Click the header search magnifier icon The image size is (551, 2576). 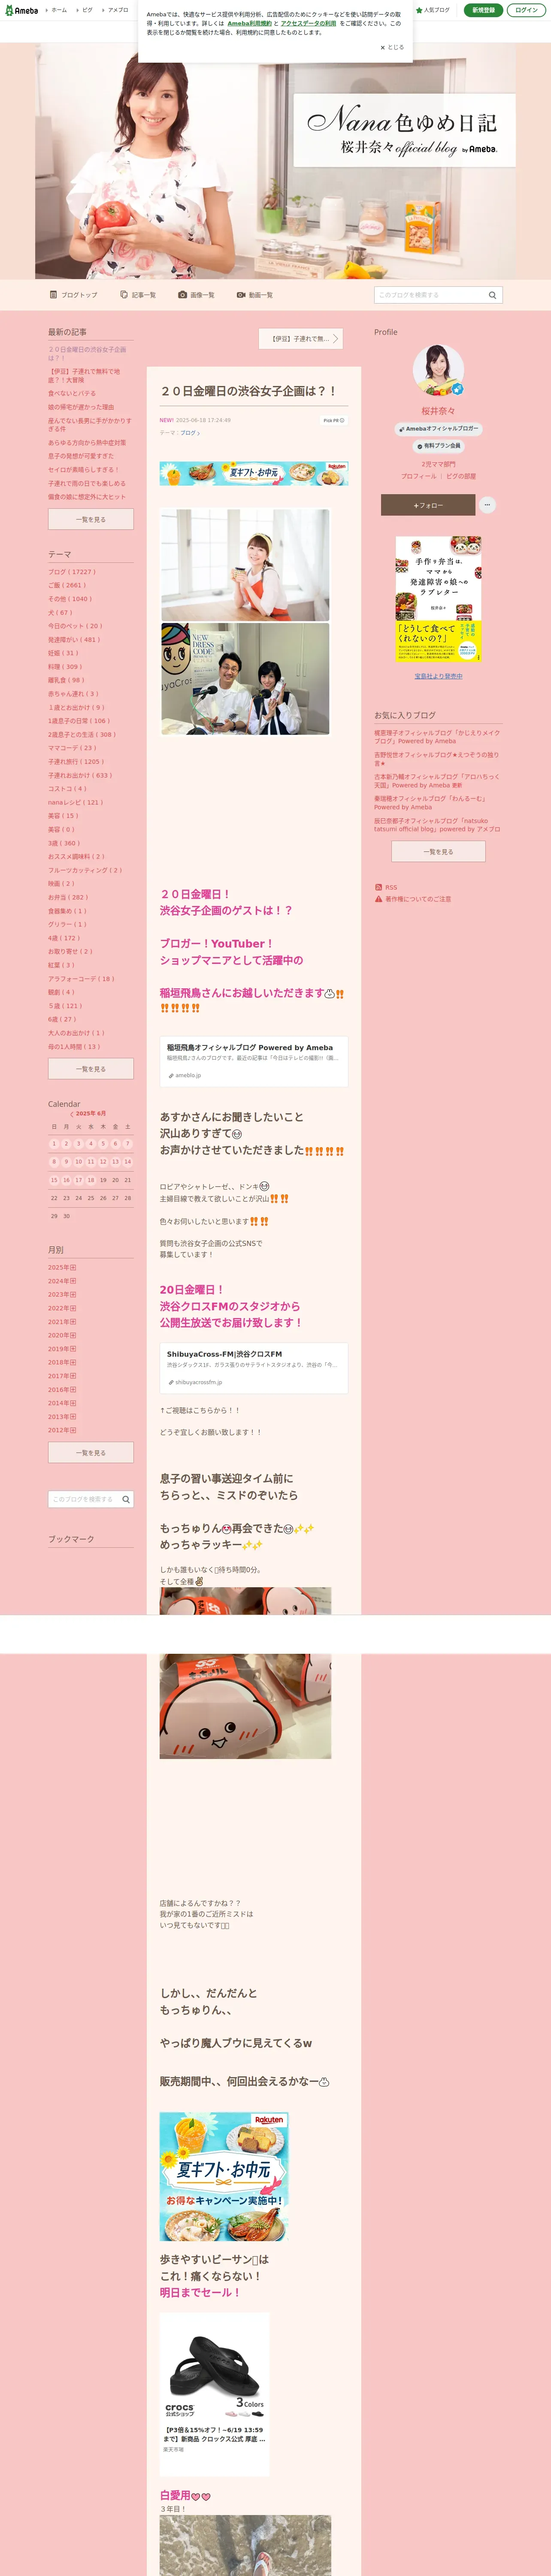[x=492, y=295]
